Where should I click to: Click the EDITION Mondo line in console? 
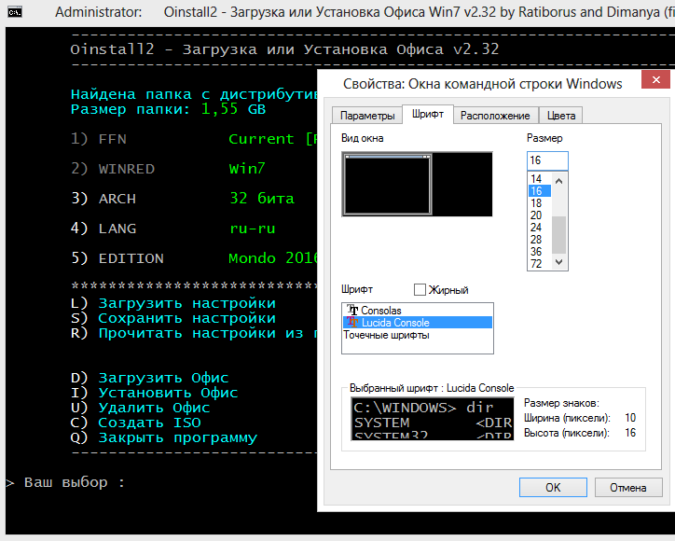[194, 257]
